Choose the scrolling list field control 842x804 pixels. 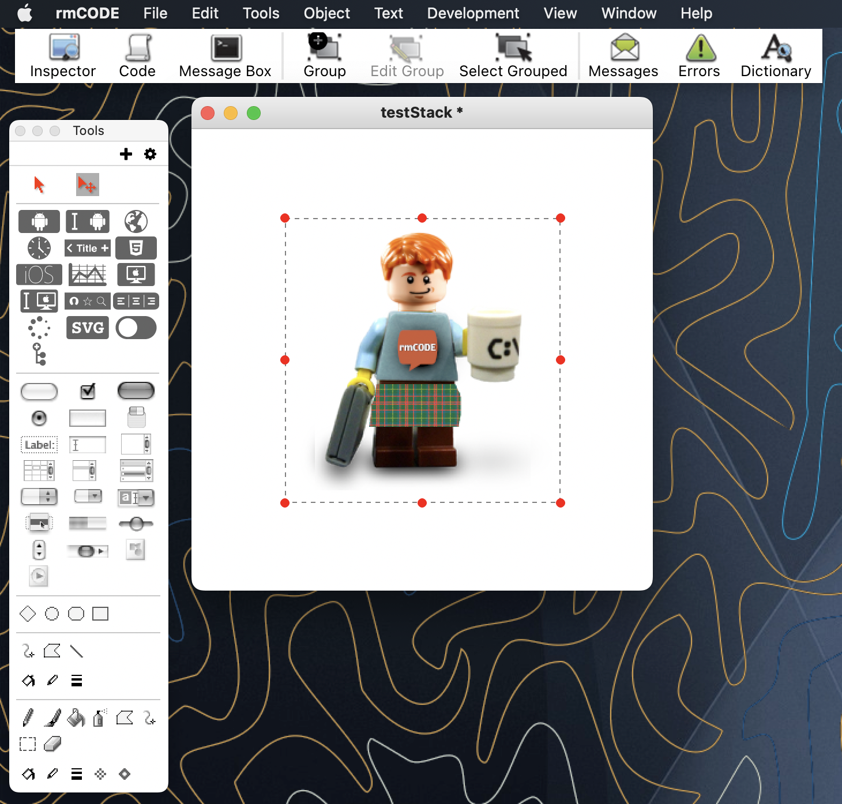tap(84, 471)
